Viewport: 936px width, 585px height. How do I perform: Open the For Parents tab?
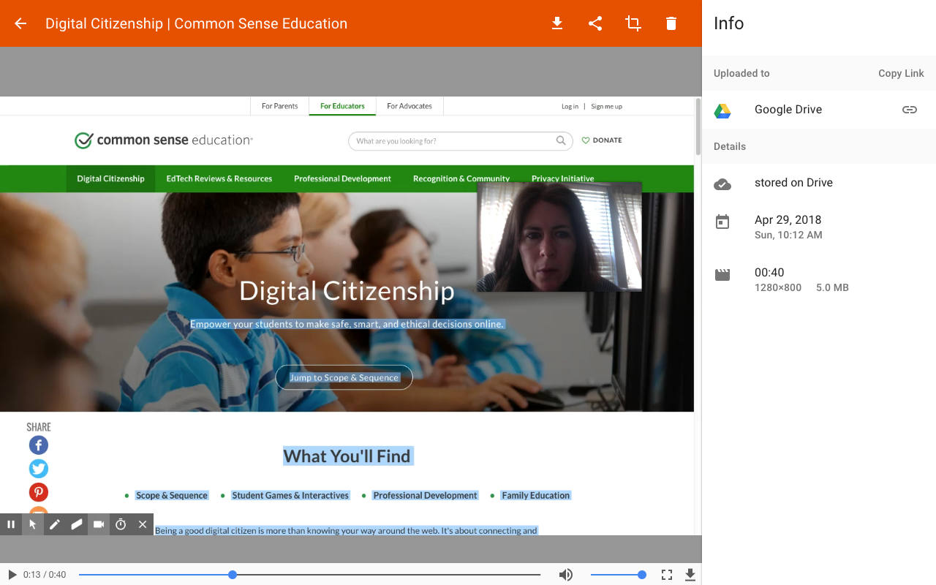(280, 106)
